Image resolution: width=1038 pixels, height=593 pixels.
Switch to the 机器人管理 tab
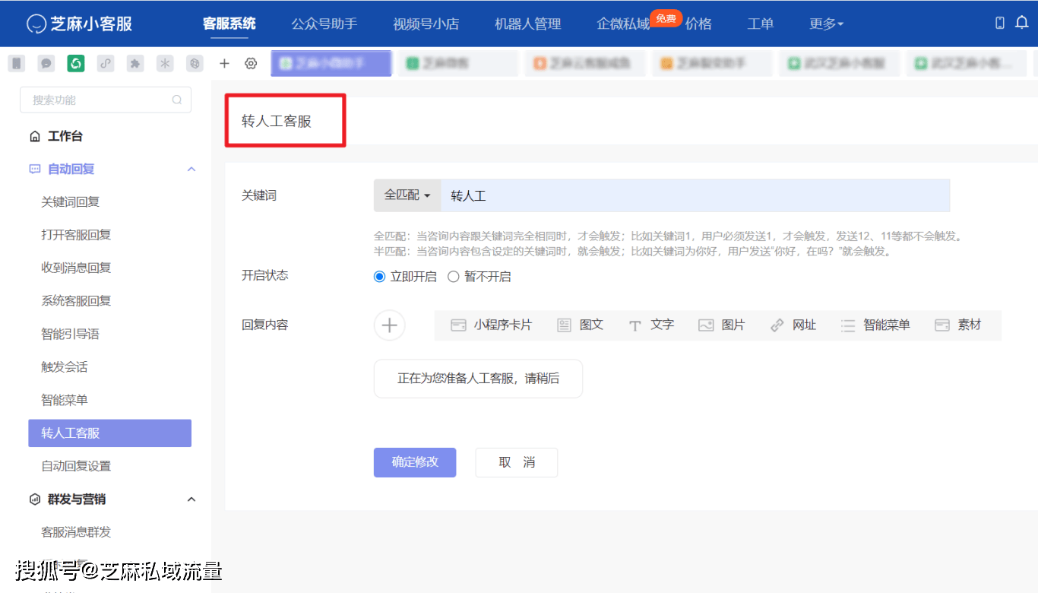pyautogui.click(x=527, y=24)
